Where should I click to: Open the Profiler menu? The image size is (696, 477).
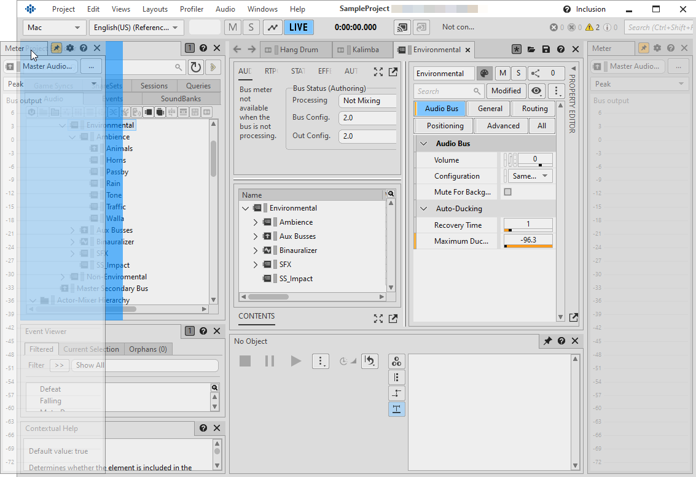(192, 9)
